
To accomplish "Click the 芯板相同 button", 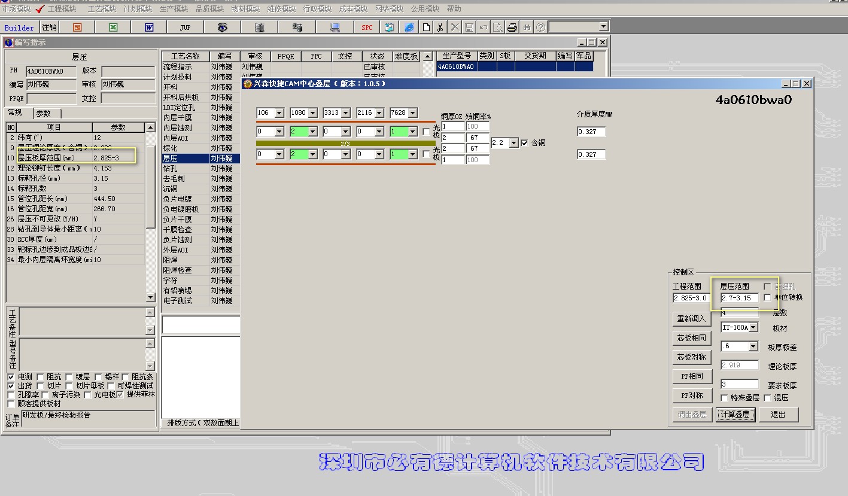I will (691, 338).
